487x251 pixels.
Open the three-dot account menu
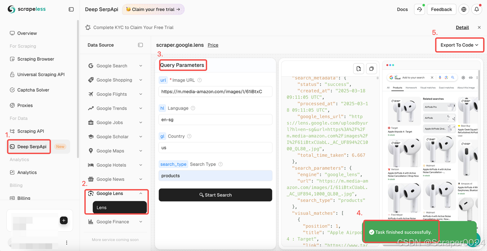click(x=67, y=243)
